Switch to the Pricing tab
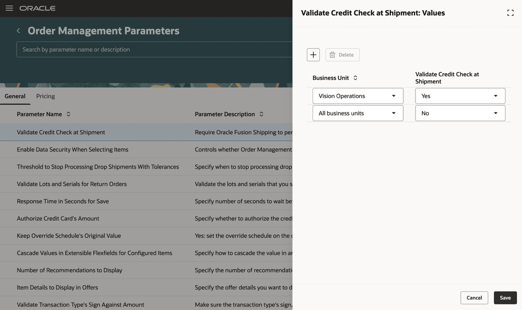Viewport: 522px width, 310px height. coord(45,96)
